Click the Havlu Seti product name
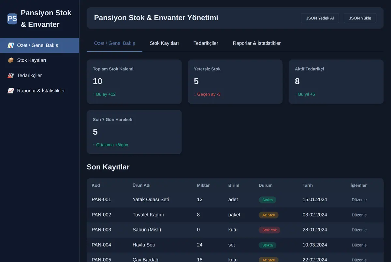 (144, 245)
